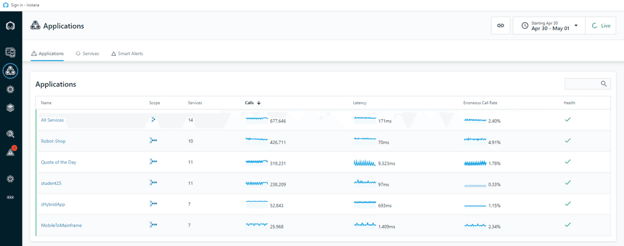Open the Analytics magnifier icon in the sidebar
The image size is (624, 246).
pyautogui.click(x=10, y=134)
